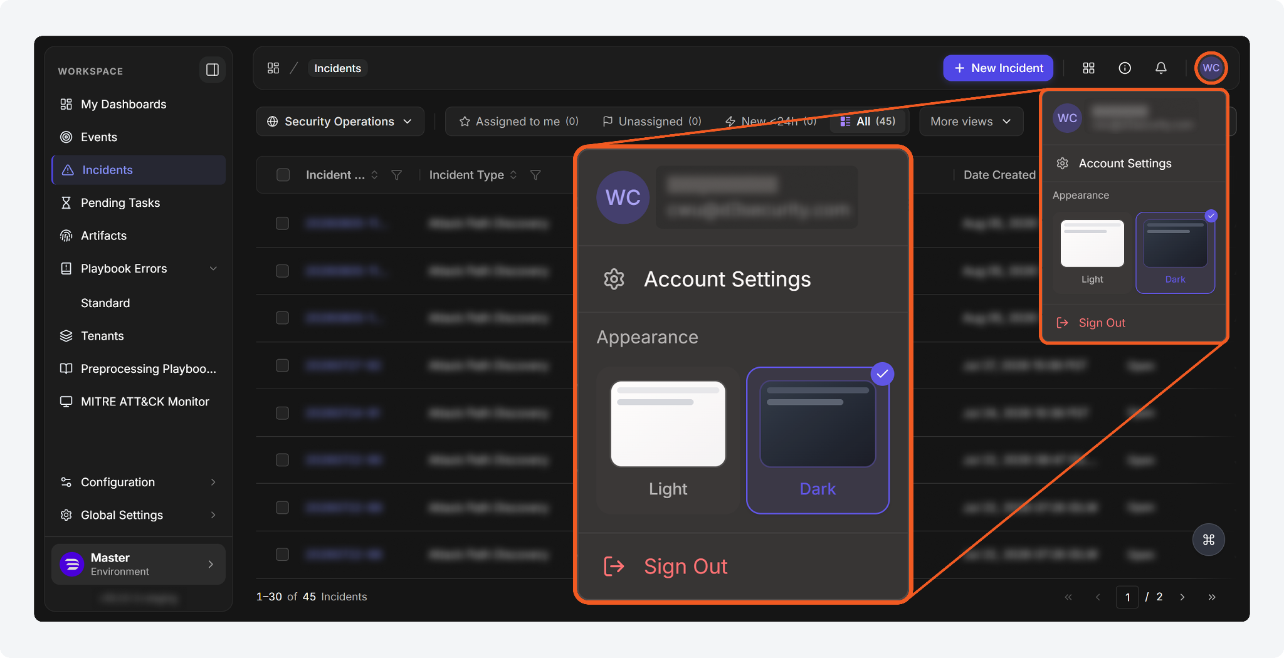Expand the Playbook Errors chevron
Viewport: 1284px width, 658px height.
tap(213, 268)
